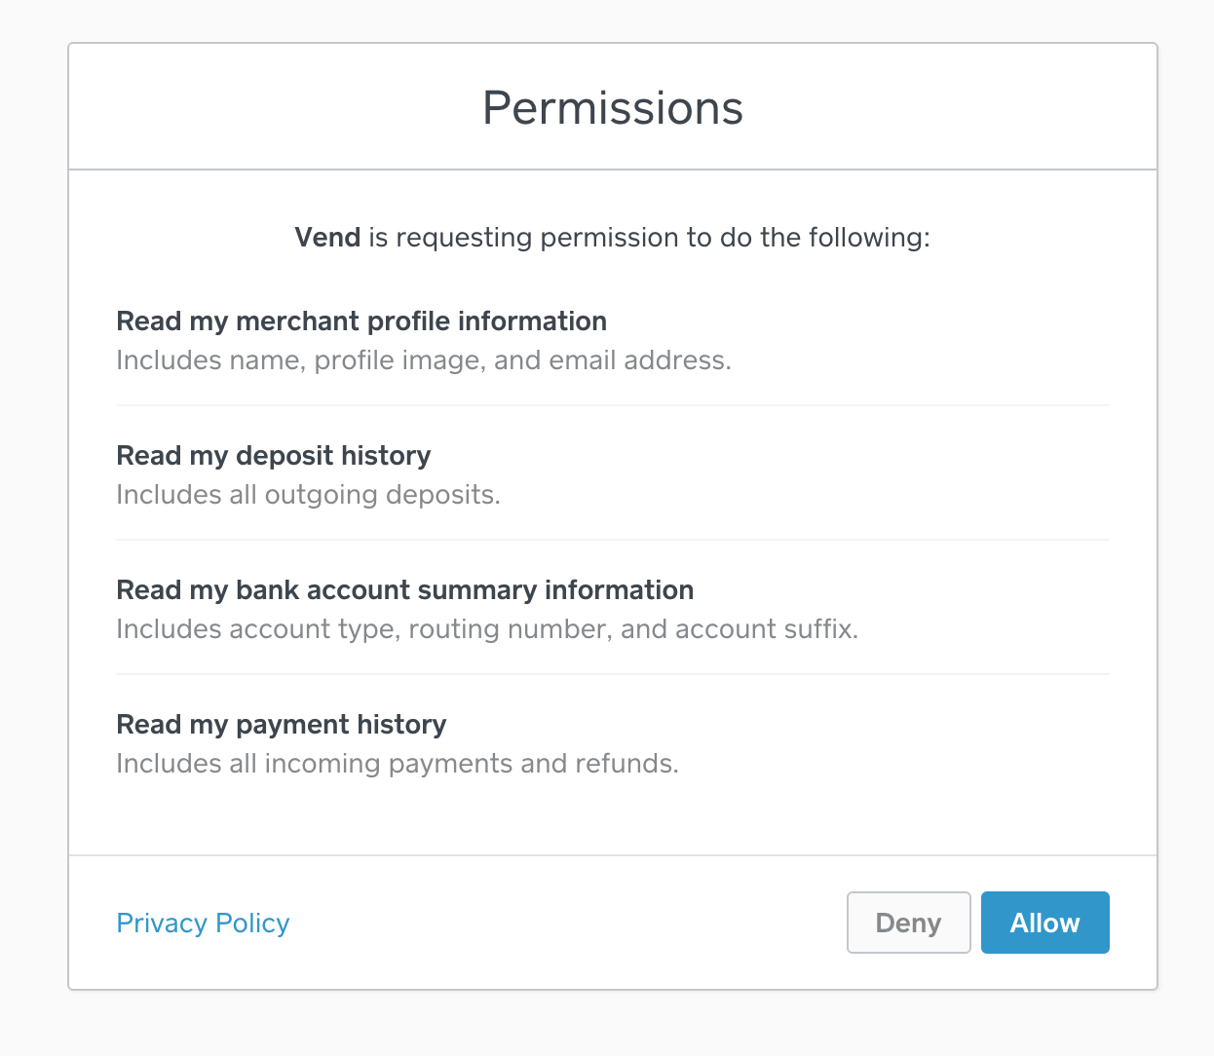Select the Permissions dialog title
The height and width of the screenshot is (1056, 1214).
[613, 108]
